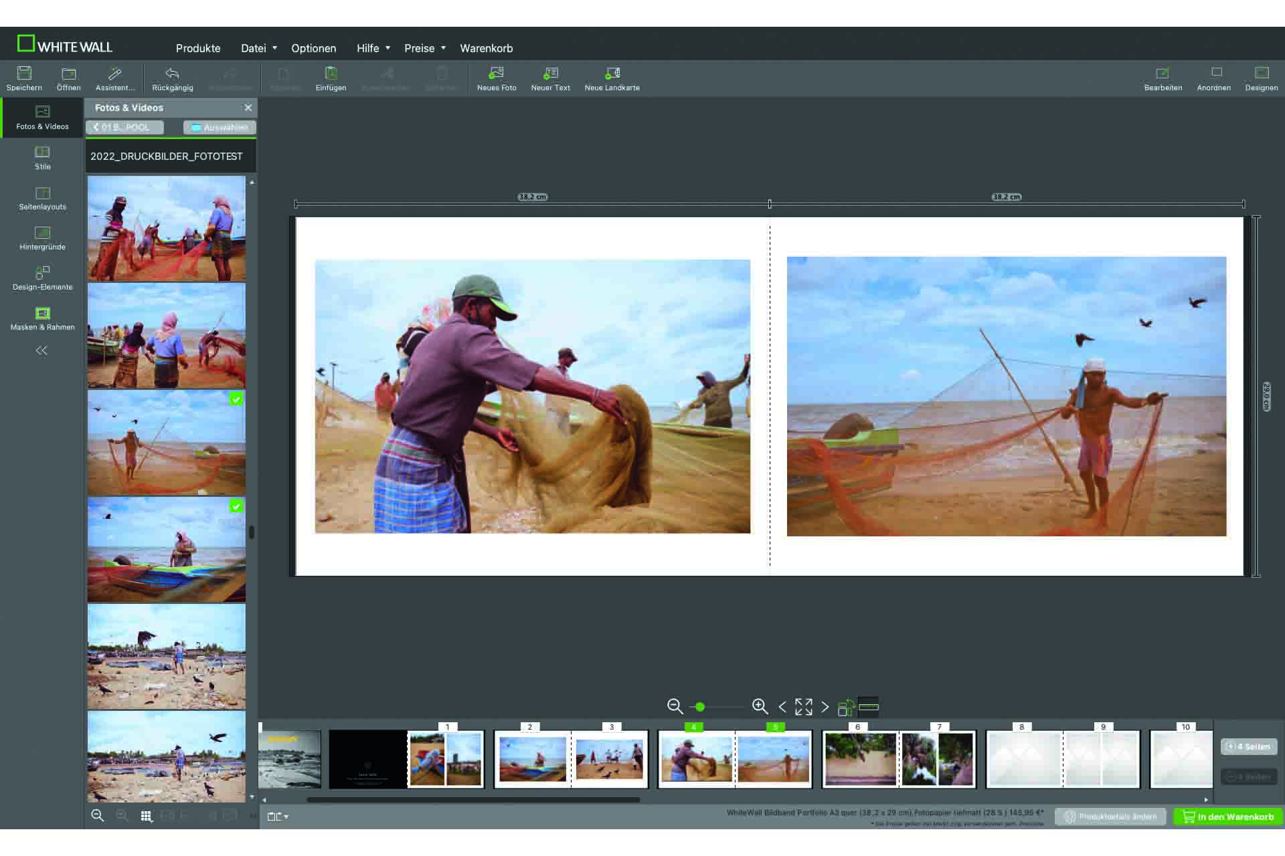Click the photo panel scroll-up arrow
Image resolution: width=1285 pixels, height=856 pixels.
[252, 182]
